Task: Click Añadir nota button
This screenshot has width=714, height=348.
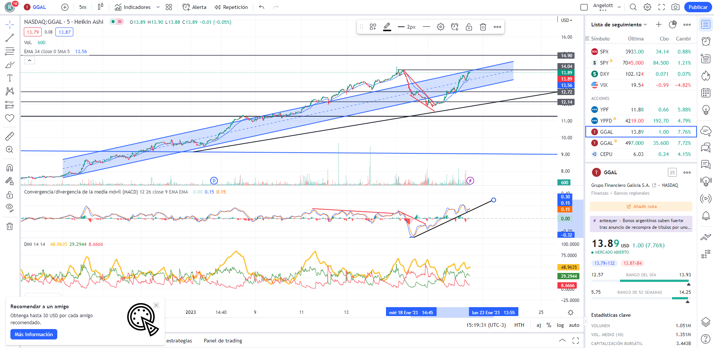Action: click(x=641, y=206)
